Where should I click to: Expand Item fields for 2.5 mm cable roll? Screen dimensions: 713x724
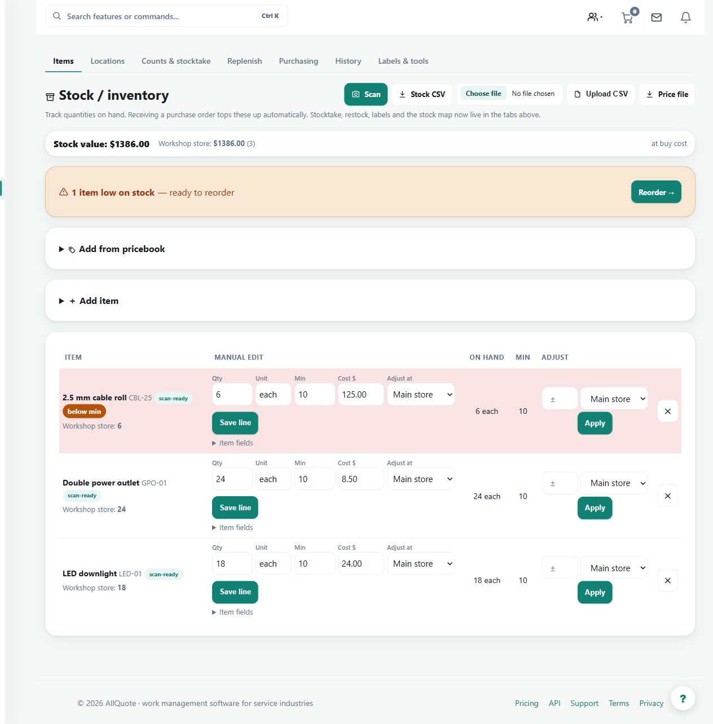tap(232, 443)
